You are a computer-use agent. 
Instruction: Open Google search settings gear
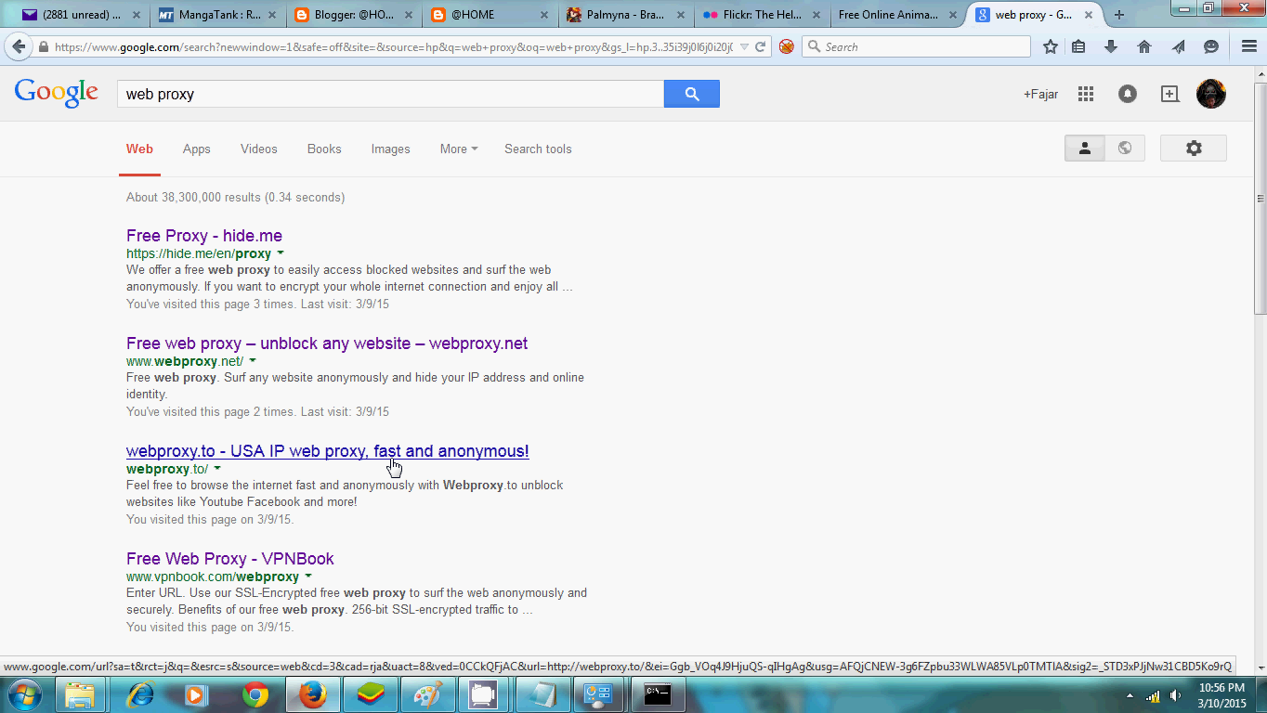click(1194, 149)
